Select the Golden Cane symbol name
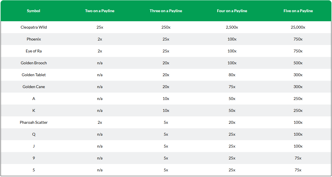Viewport: 332px width, 177px height. (x=34, y=87)
